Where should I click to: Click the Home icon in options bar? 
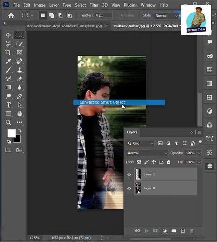(x=11, y=15)
